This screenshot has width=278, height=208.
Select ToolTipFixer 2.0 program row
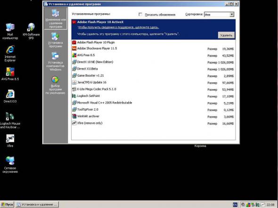point(153,110)
